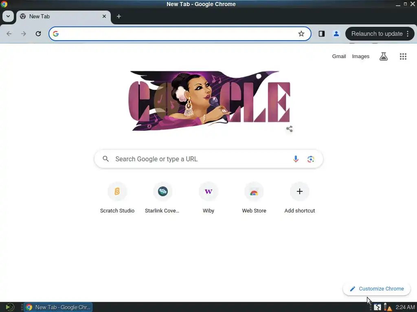This screenshot has height=312, width=417.
Task: Click the battery warning tray icon
Action: (x=388, y=307)
